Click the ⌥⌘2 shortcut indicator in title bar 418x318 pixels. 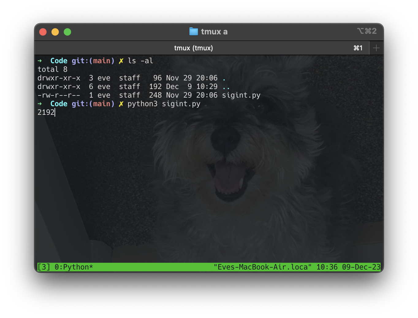pos(367,31)
